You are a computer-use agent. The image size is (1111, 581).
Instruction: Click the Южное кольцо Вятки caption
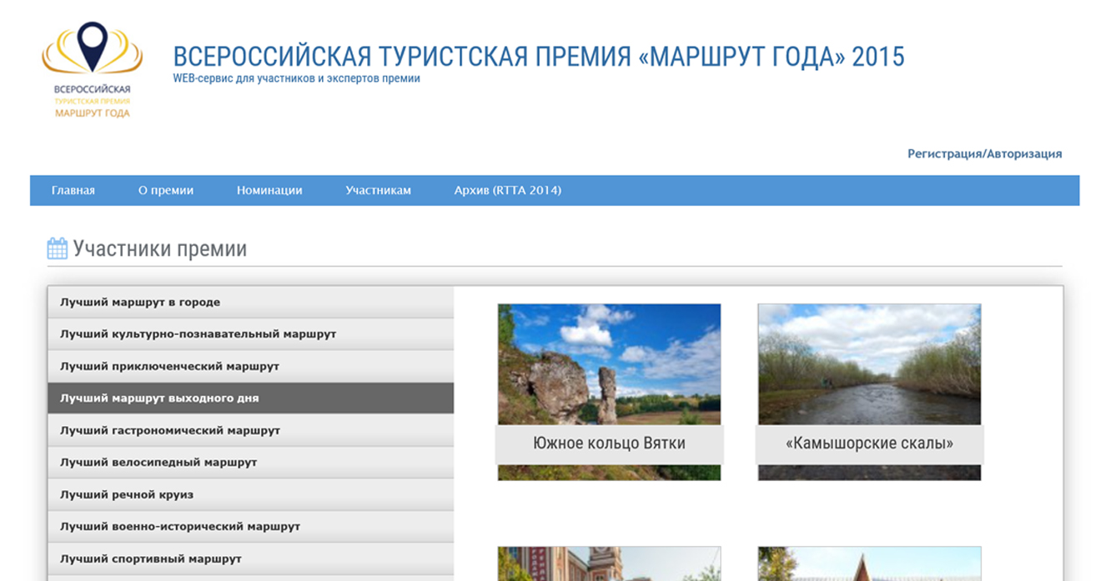point(610,443)
